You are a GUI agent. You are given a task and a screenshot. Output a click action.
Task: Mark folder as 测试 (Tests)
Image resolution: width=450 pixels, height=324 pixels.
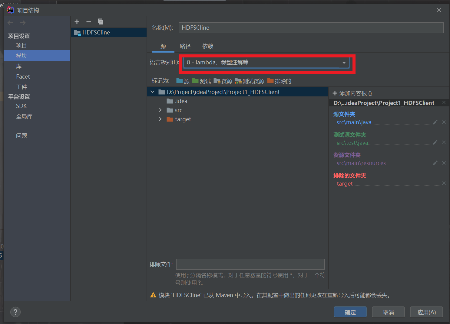pos(201,81)
